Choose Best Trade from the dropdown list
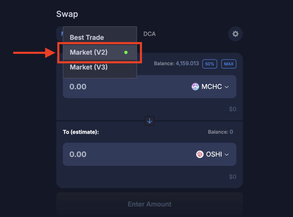 pyautogui.click(x=87, y=38)
